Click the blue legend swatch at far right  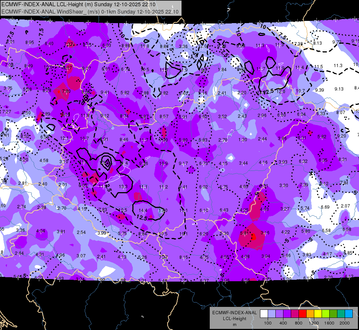coord(349,313)
